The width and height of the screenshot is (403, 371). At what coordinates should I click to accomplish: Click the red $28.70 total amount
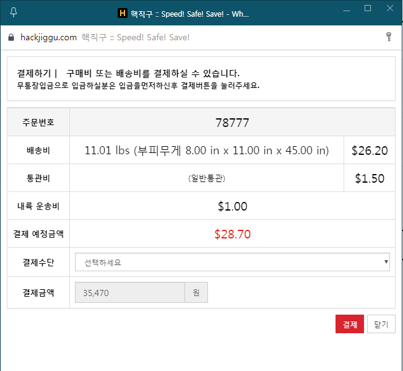pyautogui.click(x=232, y=234)
